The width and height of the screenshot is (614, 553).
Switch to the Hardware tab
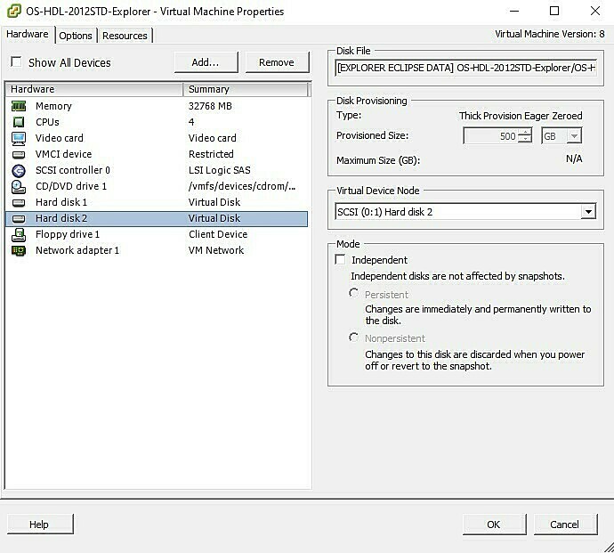pyautogui.click(x=28, y=34)
